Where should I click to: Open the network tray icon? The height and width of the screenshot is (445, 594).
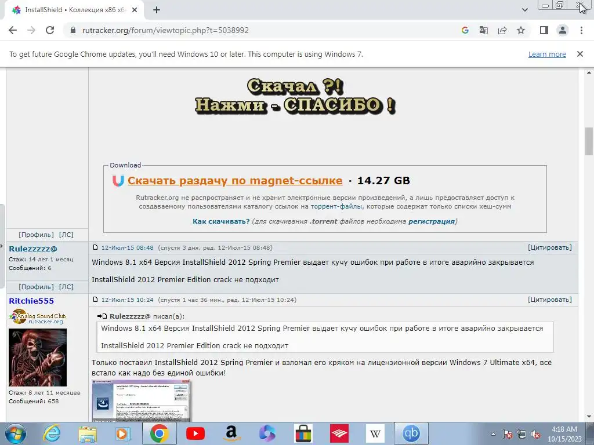(521, 434)
